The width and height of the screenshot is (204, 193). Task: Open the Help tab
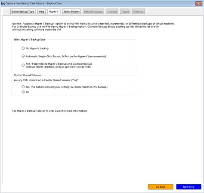[41, 12]
